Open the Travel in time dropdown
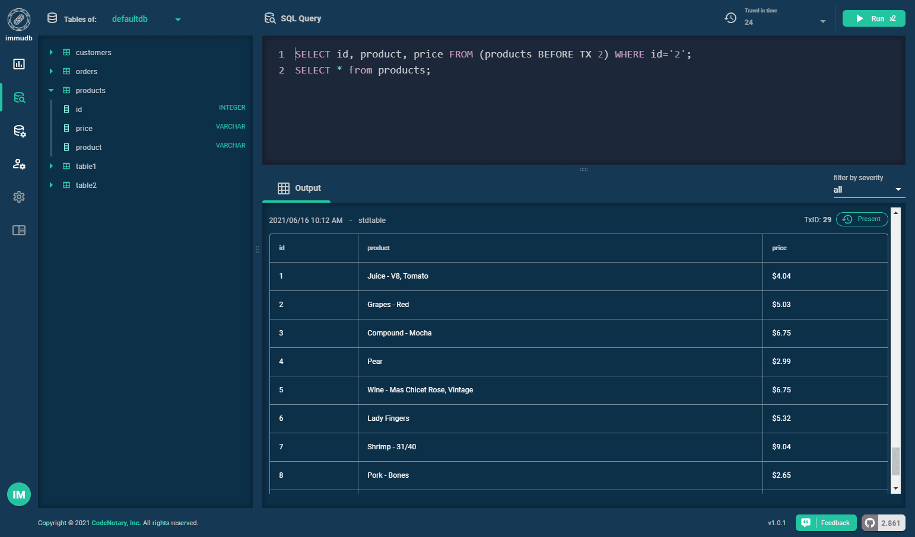The width and height of the screenshot is (915, 537). [x=823, y=21]
